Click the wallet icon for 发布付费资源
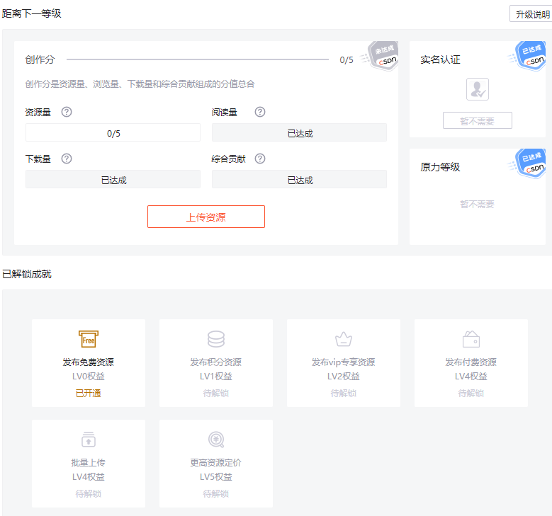Screen dimensions: 552x516 (x=471, y=339)
